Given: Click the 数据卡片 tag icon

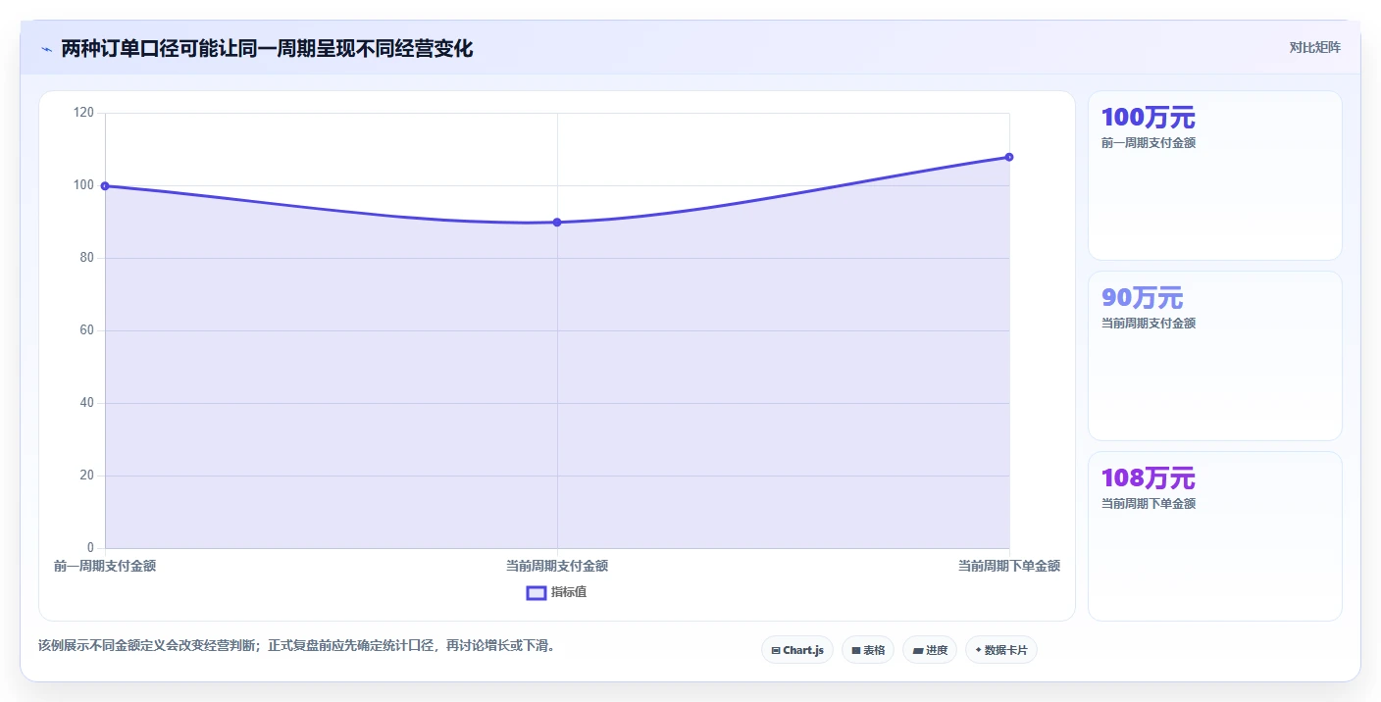Looking at the screenshot, I should 979,650.
